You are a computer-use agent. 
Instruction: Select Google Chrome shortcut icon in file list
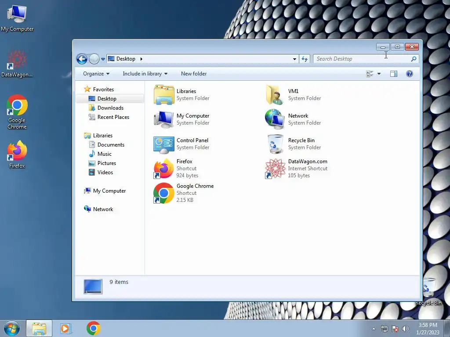[164, 193]
